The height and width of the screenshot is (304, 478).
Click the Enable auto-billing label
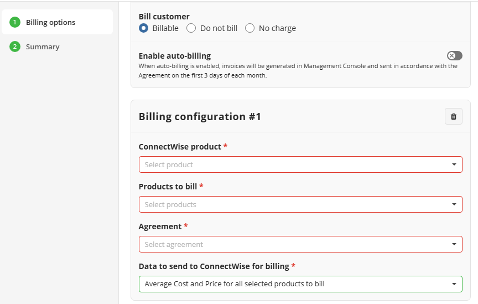point(175,56)
